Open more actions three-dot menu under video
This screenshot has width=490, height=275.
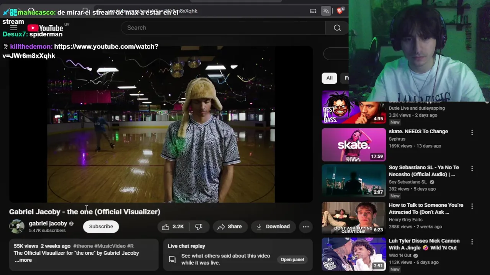click(x=306, y=226)
